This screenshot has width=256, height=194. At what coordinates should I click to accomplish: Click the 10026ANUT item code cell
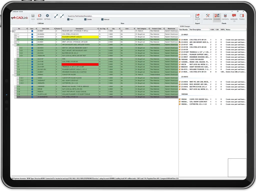(46, 81)
